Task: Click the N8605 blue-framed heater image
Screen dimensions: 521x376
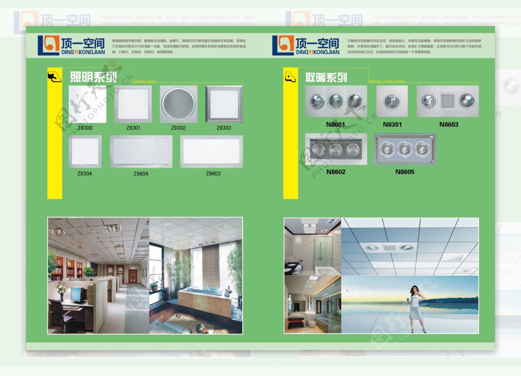Action: click(405, 149)
